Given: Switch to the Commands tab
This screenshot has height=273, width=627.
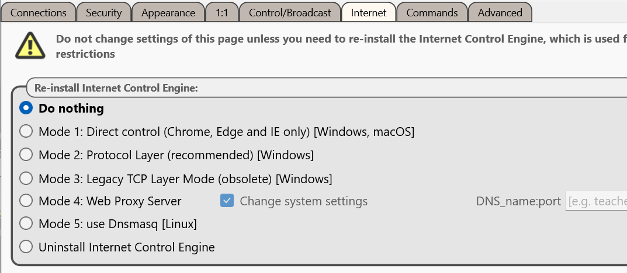Looking at the screenshot, I should 432,12.
